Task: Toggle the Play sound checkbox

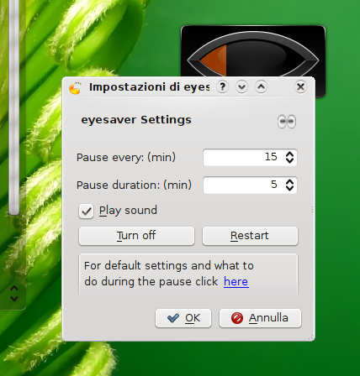Action: pyautogui.click(x=86, y=211)
